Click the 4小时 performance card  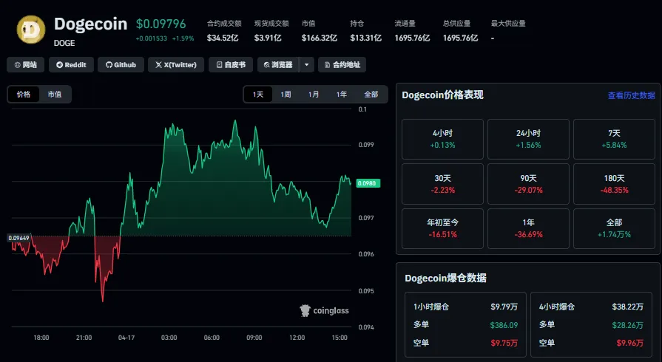pos(442,139)
